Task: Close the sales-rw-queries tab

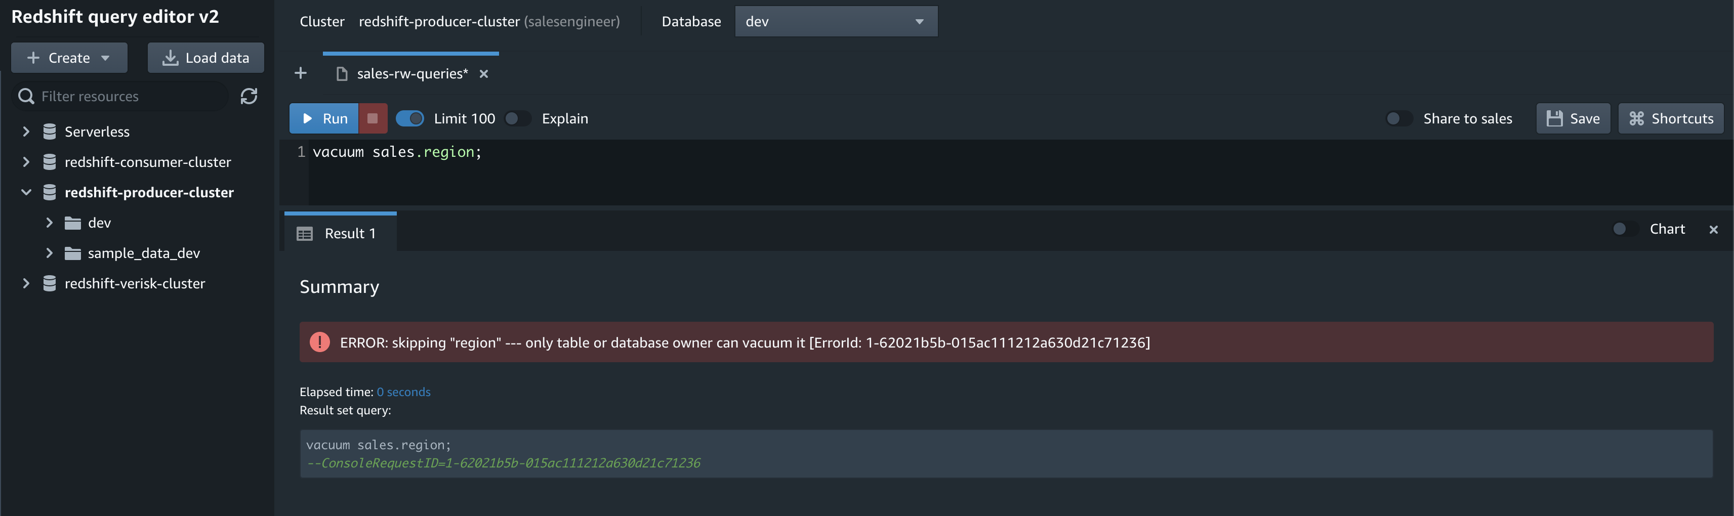Action: (x=483, y=73)
